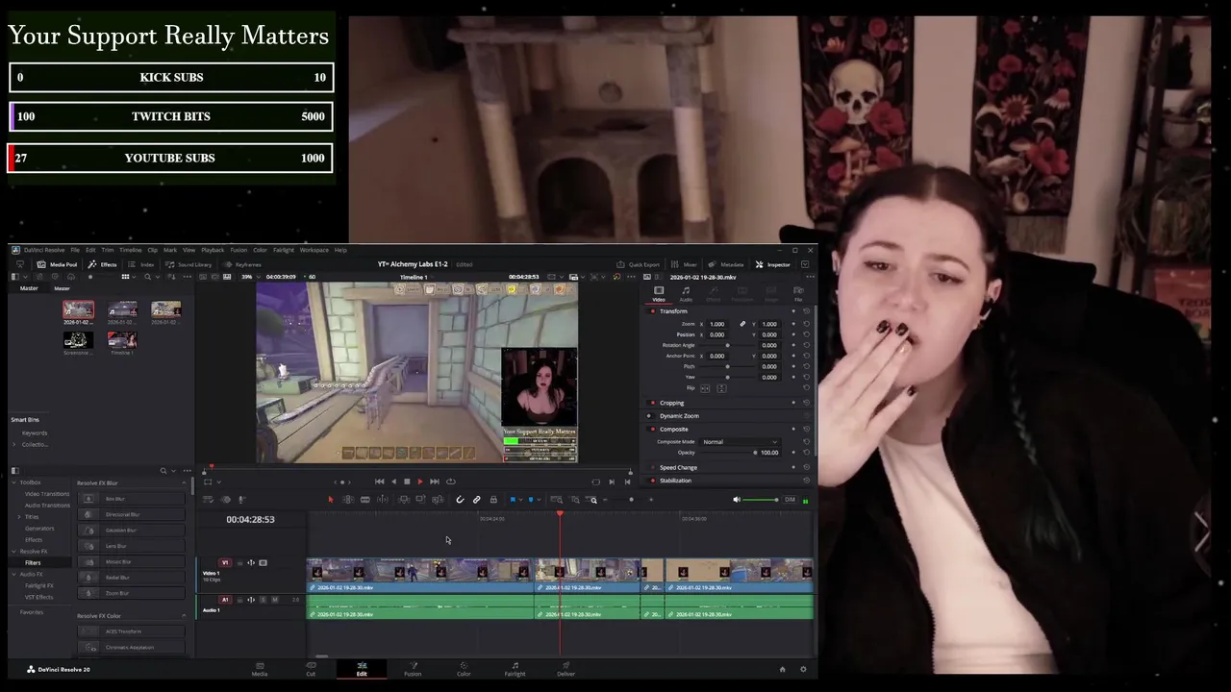Open the Sound Library panel
The height and width of the screenshot is (692, 1231).
(188, 264)
